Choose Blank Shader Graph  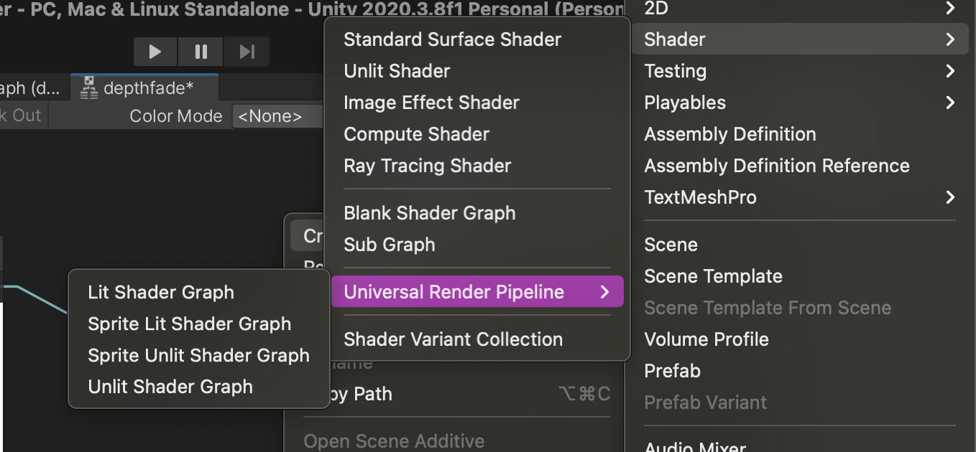click(429, 213)
